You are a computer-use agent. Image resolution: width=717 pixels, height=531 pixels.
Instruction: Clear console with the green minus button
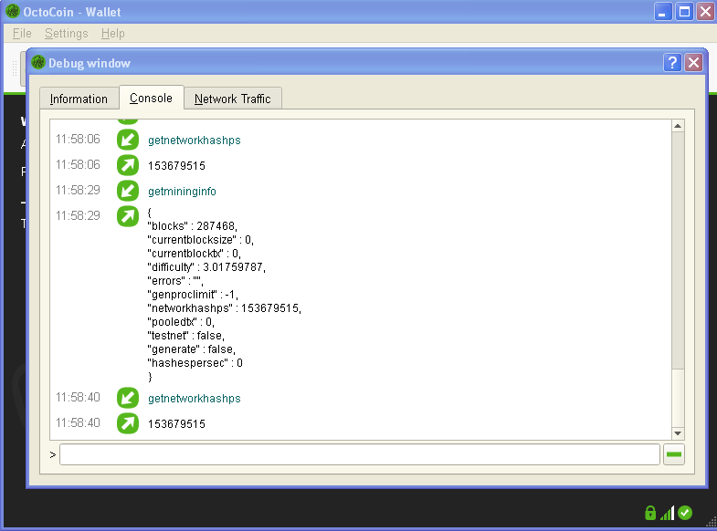673,454
